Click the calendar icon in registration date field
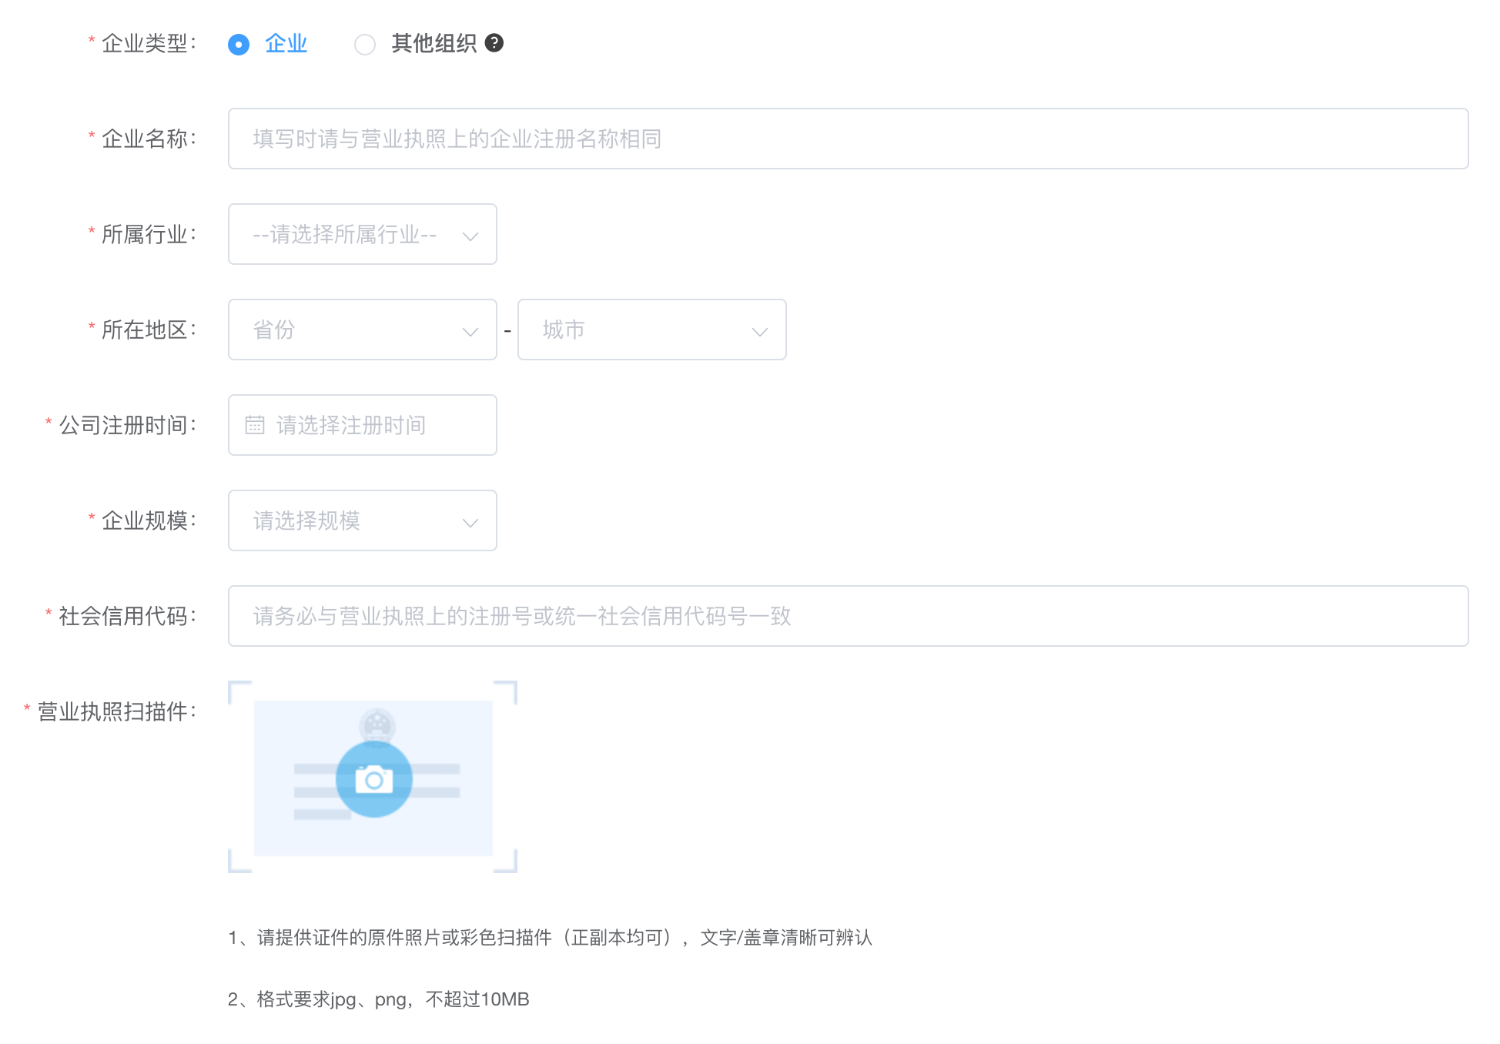The image size is (1500, 1044). (255, 425)
